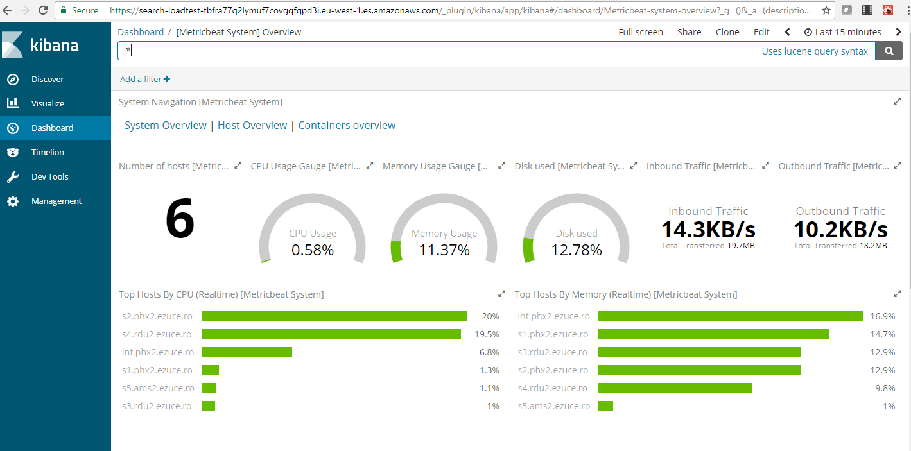
Task: Open Discover via its compass icon
Action: click(x=13, y=79)
